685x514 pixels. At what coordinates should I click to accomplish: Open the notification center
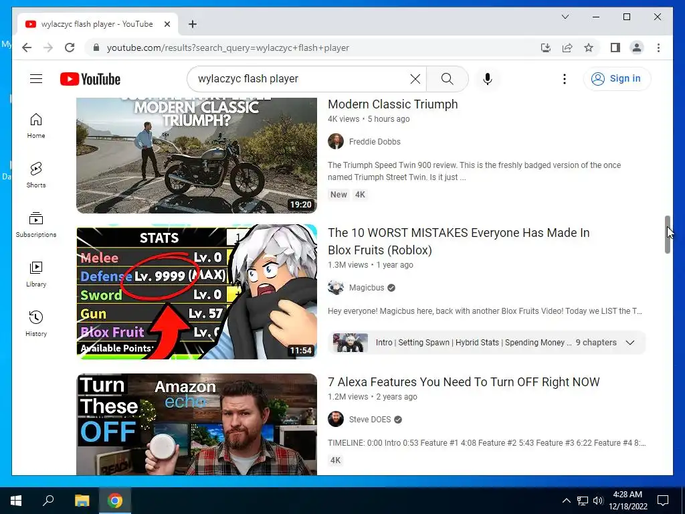663,501
